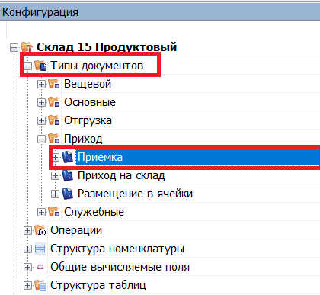Click the Приход group folder icon
This screenshot has height=295, width=320.
(54, 139)
